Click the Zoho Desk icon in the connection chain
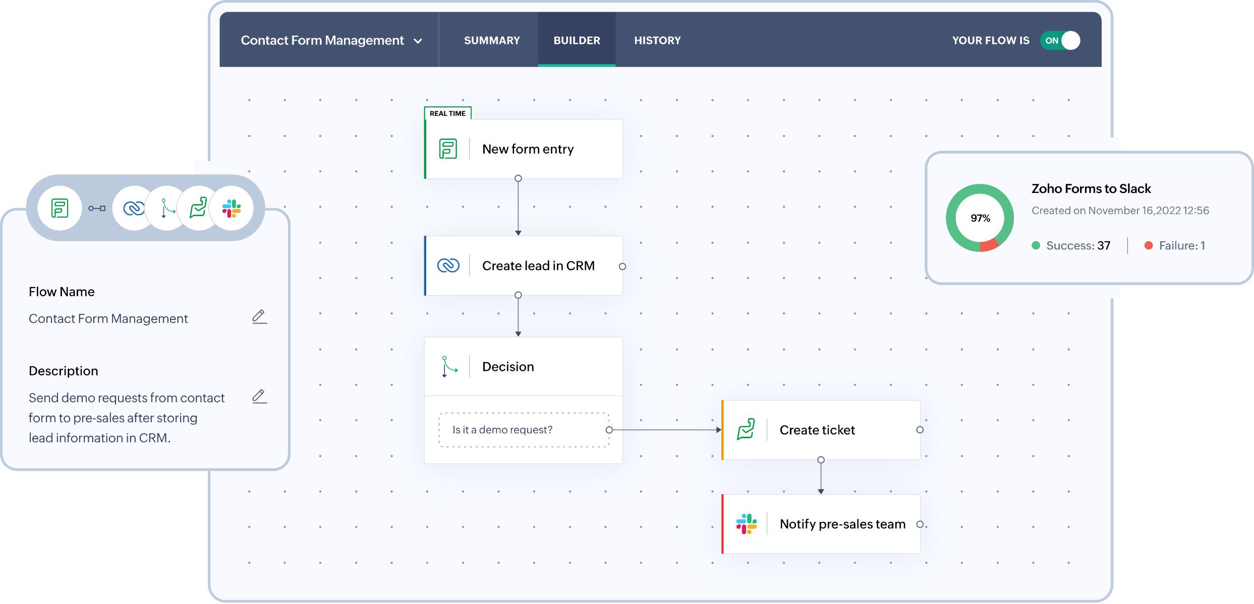Screen dimensions: 1254x604 [x=199, y=208]
